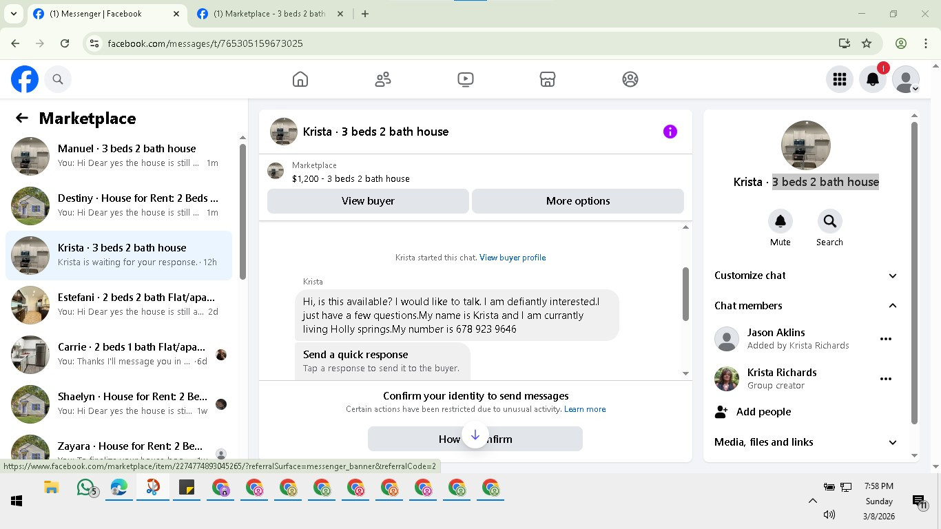941x529 pixels.
Task: Click the How to confirm button
Action: [x=475, y=439]
